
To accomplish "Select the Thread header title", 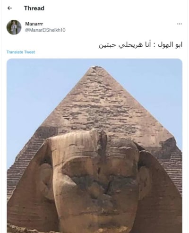I will (34, 8).
